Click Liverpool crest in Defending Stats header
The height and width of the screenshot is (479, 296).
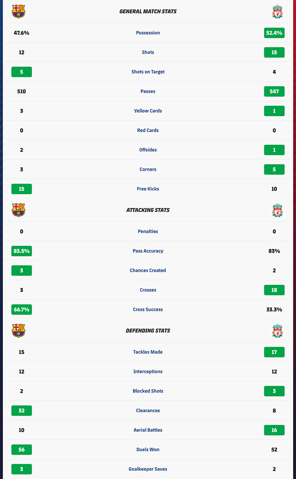coord(277,331)
